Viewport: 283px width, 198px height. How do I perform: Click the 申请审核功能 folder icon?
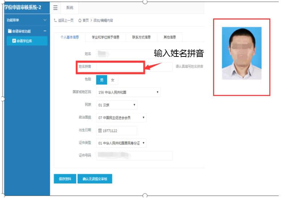(9, 31)
